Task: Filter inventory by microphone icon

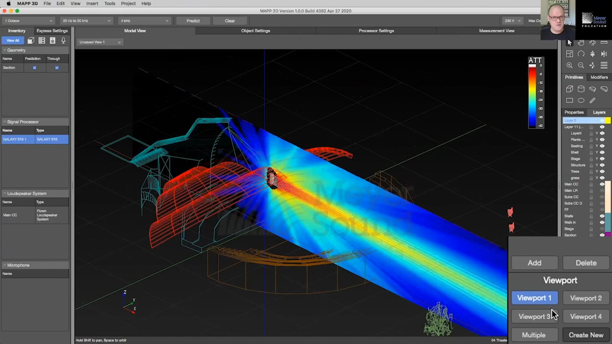Action: (63, 41)
